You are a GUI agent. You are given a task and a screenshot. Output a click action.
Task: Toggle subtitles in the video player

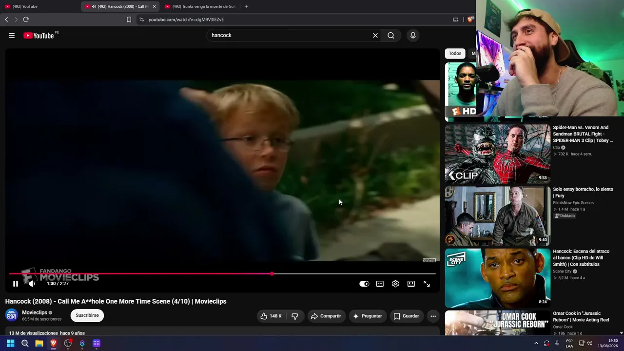pyautogui.click(x=380, y=284)
